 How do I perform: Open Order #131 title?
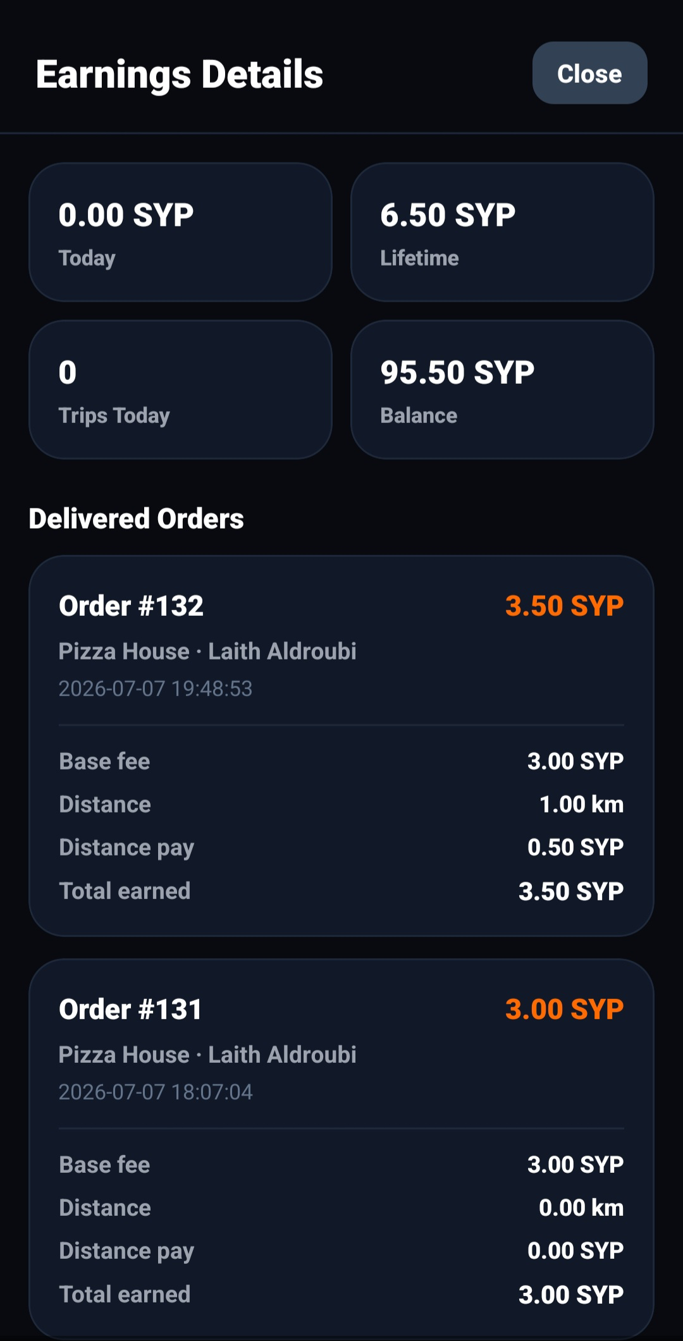click(x=130, y=1009)
